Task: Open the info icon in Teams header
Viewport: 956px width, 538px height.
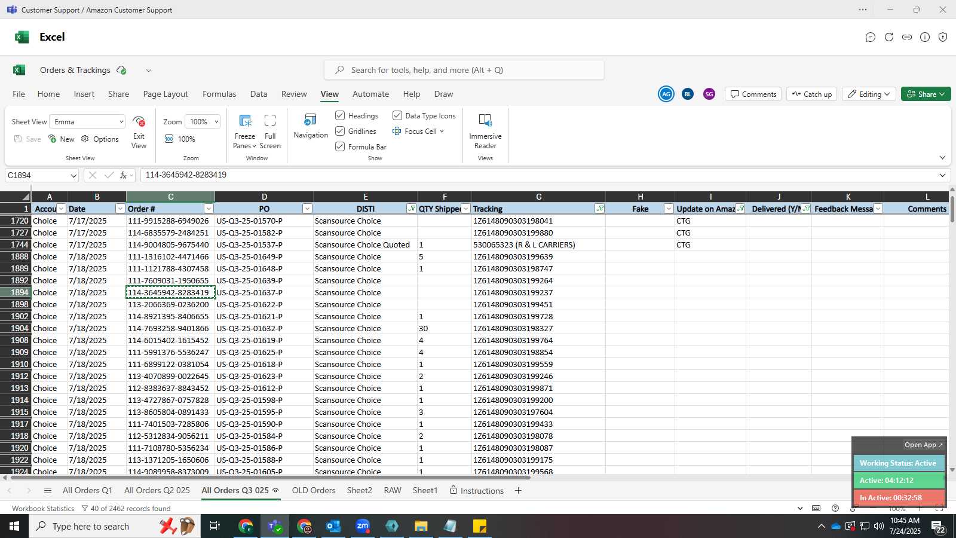Action: pos(925,37)
